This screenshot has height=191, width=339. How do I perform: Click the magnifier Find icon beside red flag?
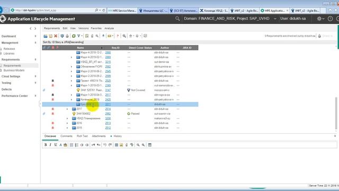[124, 36]
